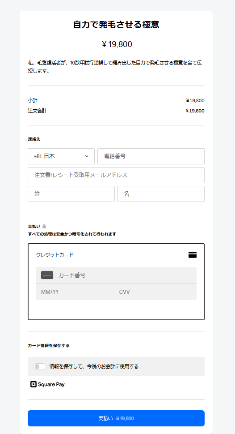Click the blue 支払い ¥19,800 button
Image resolution: width=235 pixels, height=434 pixels.
point(116,418)
